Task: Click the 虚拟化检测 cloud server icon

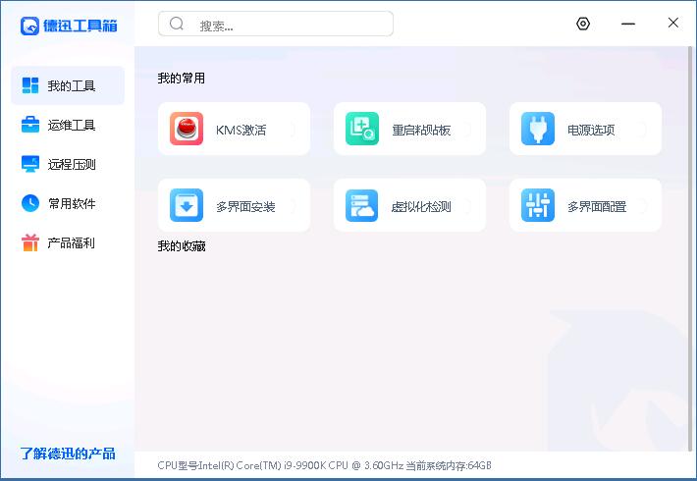Action: pos(362,205)
